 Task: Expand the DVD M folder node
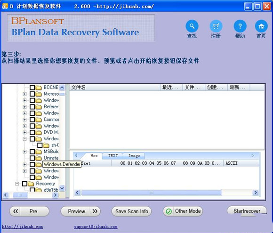click(24, 132)
